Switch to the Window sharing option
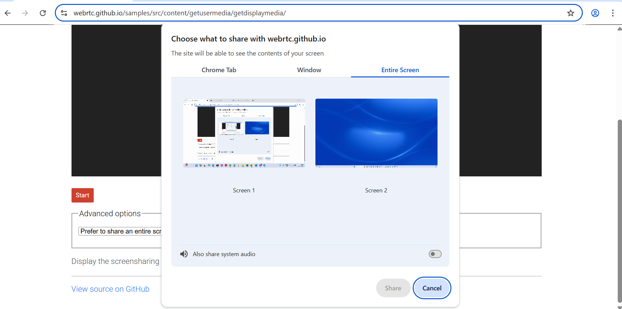The width and height of the screenshot is (622, 309). (309, 70)
